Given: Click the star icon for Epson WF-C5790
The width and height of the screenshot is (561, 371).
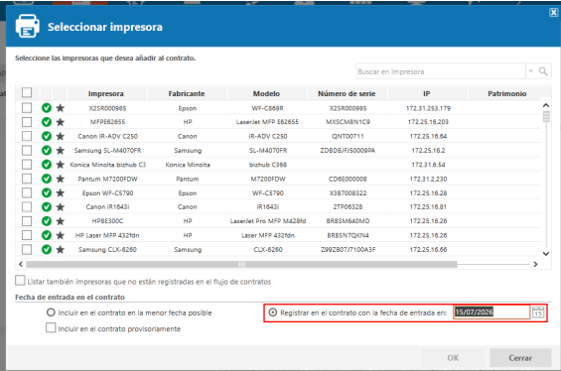Looking at the screenshot, I should [61, 192].
